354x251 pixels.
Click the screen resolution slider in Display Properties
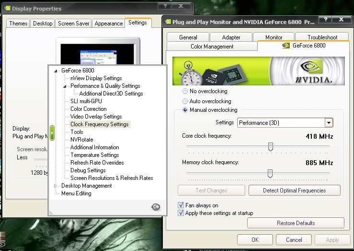point(41,160)
